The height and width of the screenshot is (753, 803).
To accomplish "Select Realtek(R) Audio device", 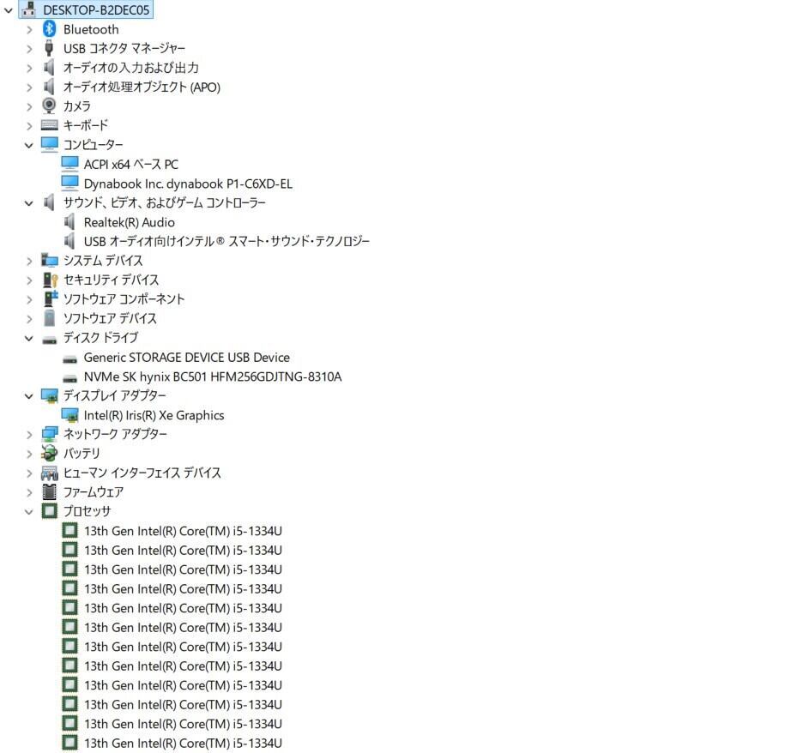I will (129, 223).
